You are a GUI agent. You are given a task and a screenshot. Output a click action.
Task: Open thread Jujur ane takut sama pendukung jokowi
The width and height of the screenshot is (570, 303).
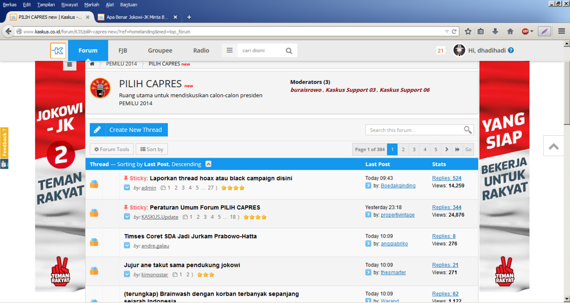tap(182, 265)
